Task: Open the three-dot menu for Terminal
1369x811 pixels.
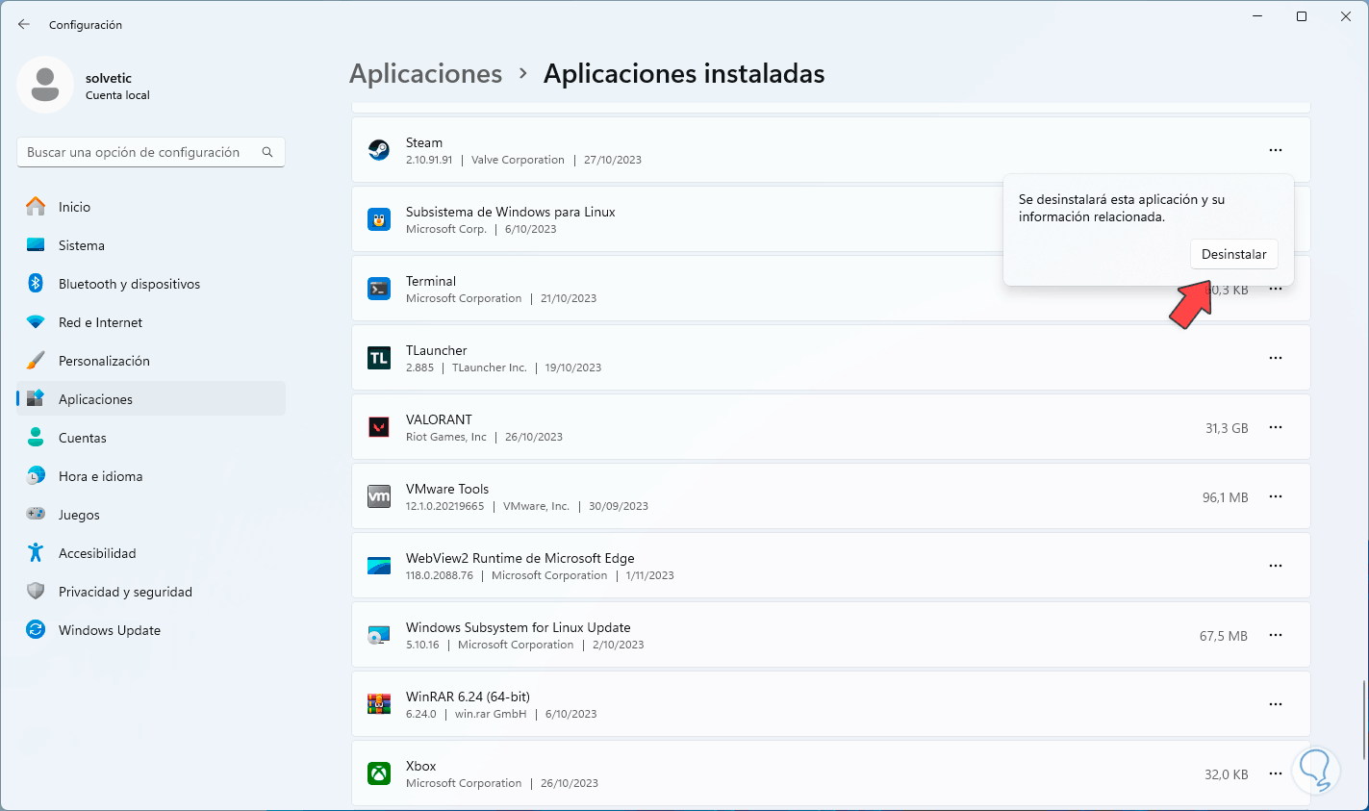Action: coord(1276,289)
